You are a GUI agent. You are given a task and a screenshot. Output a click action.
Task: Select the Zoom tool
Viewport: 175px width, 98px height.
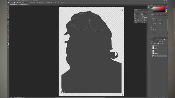(x=8, y=39)
